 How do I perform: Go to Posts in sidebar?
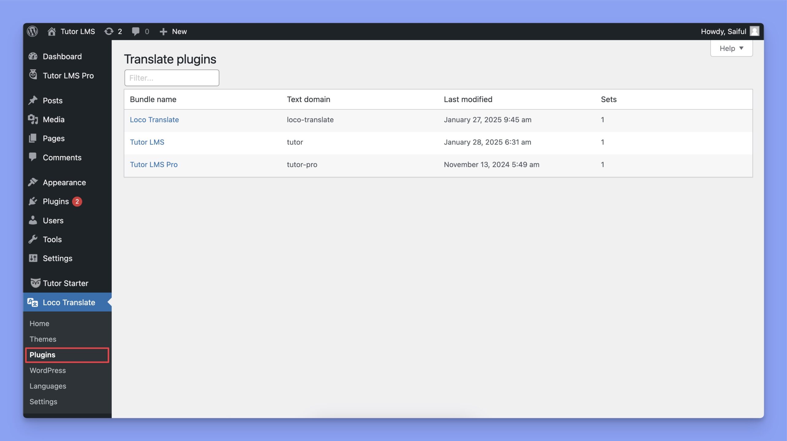pos(53,100)
